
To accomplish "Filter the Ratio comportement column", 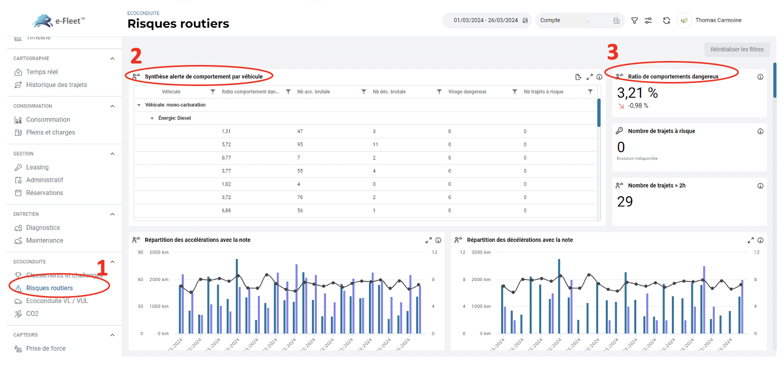I will 288,92.
